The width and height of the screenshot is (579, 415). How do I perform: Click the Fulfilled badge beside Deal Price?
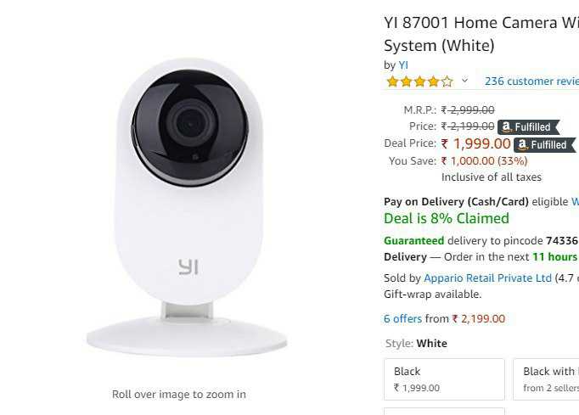544,145
